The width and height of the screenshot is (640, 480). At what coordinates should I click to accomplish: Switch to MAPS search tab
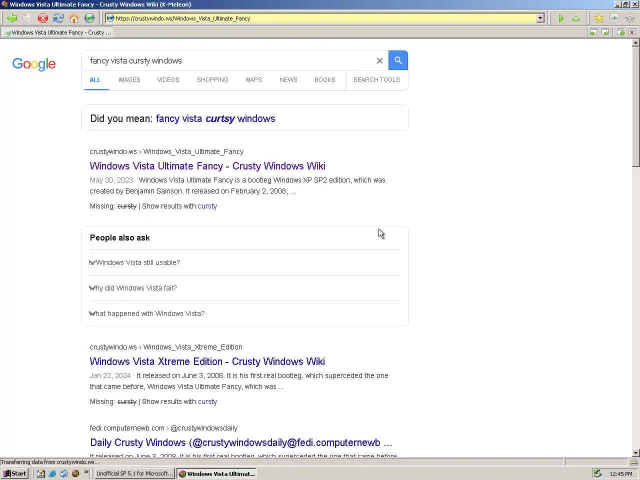[254, 80]
